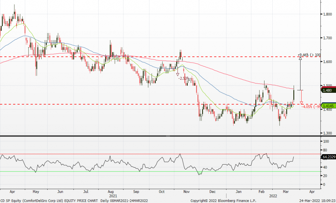336x203 pixels.
Task: Click the 24-Mar-2022 timestamp
Action: [x=318, y=200]
